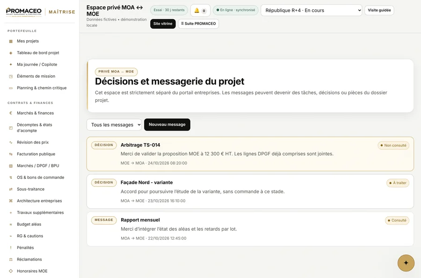The height and width of the screenshot is (278, 421).
Task: Click the Sous-traitance swap icon
Action: (x=11, y=189)
